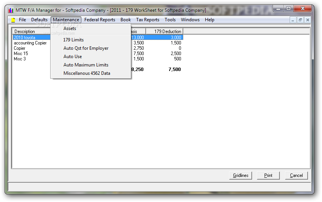This screenshot has height=202, width=322.
Task: Select the accounting Copier row
Action: (98, 43)
